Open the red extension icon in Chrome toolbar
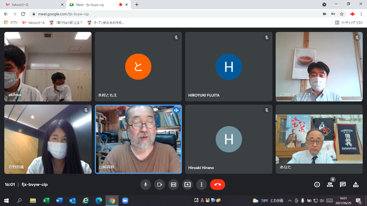This screenshot has width=367, height=206. pyautogui.click(x=353, y=14)
